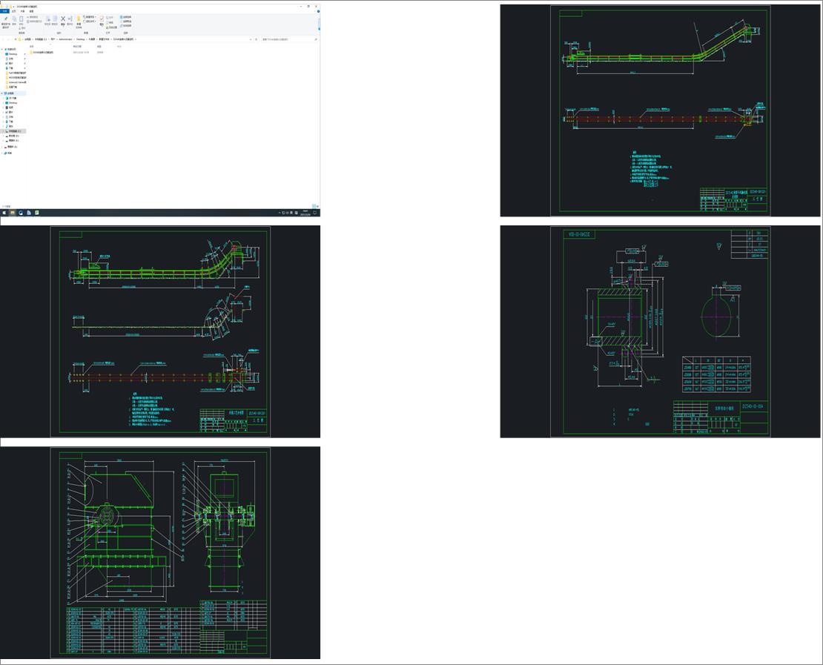Click the Date modified column header
Screen dimensions: 823x665
[x=77, y=46]
